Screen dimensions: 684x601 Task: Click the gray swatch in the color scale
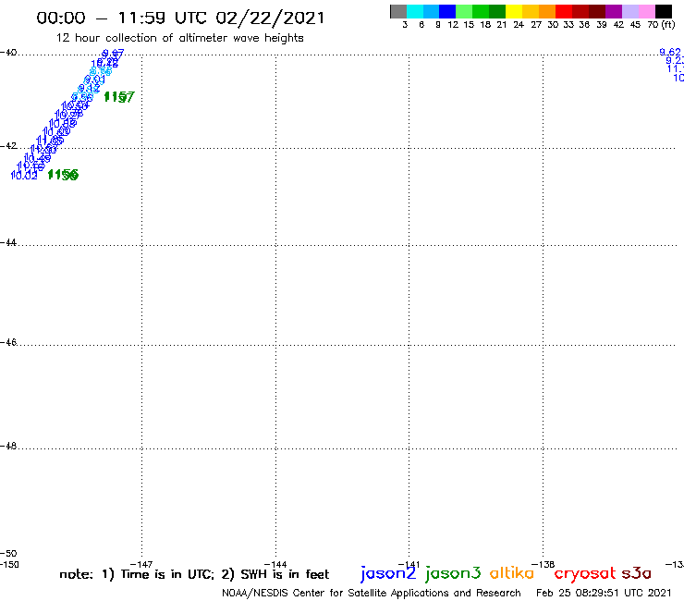[x=398, y=11]
